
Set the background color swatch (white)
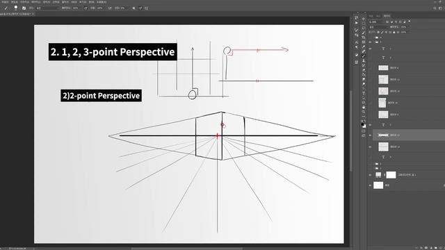coord(364,126)
